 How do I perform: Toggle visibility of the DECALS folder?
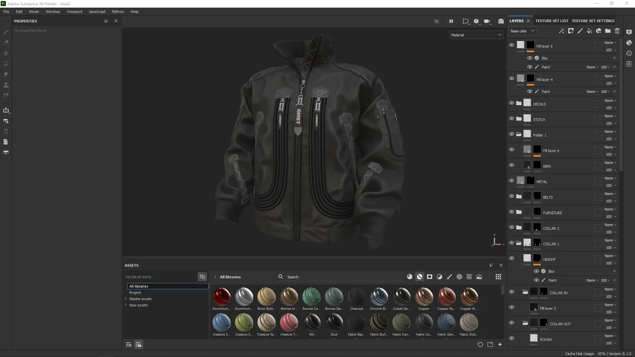point(512,103)
